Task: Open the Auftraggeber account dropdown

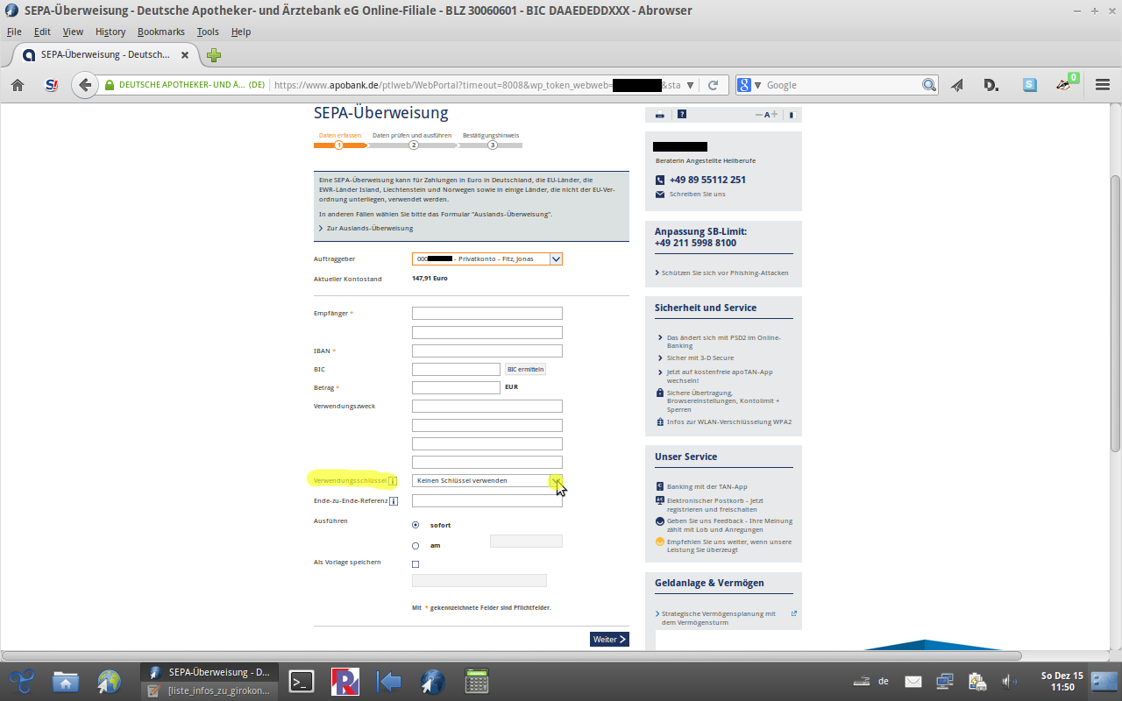Action: click(556, 259)
